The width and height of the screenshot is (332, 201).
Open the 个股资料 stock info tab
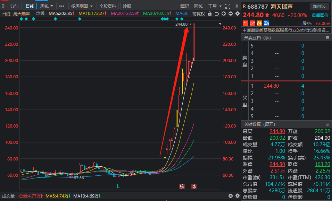click(108, 6)
